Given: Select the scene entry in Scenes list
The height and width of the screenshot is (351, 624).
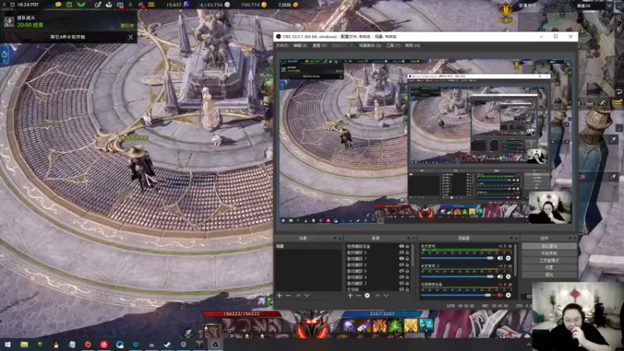Looking at the screenshot, I should point(308,246).
